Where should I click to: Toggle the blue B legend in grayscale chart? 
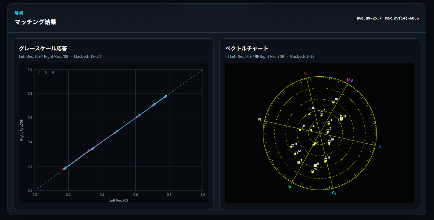coord(53,72)
